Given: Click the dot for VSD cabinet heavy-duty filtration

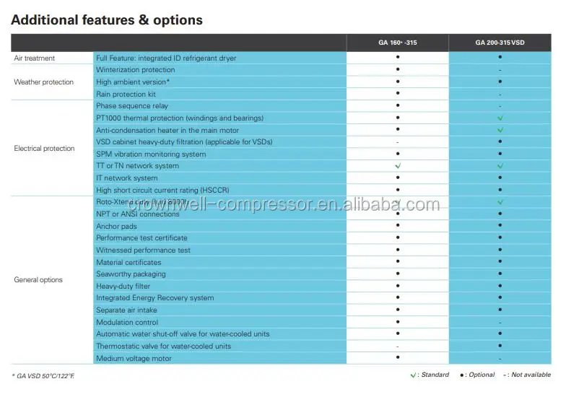Looking at the screenshot, I should (500, 142).
